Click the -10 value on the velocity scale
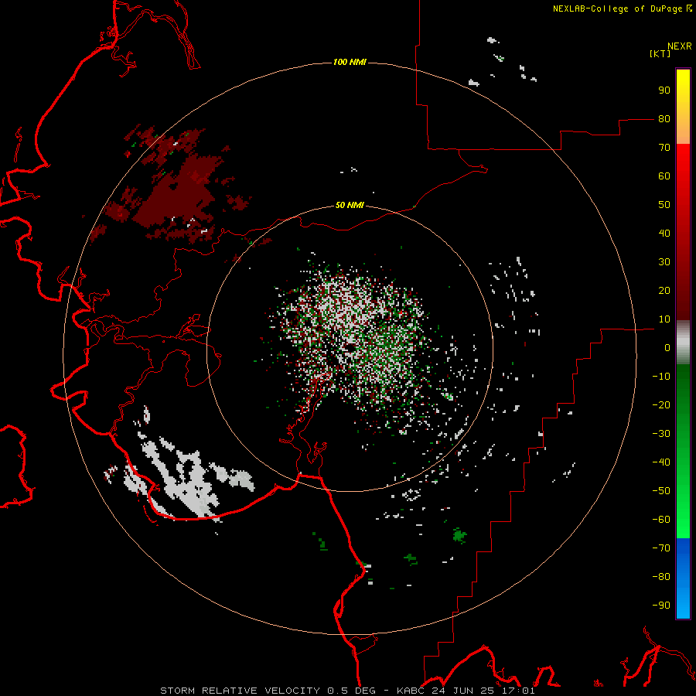This screenshot has height=696, width=696. click(661, 377)
